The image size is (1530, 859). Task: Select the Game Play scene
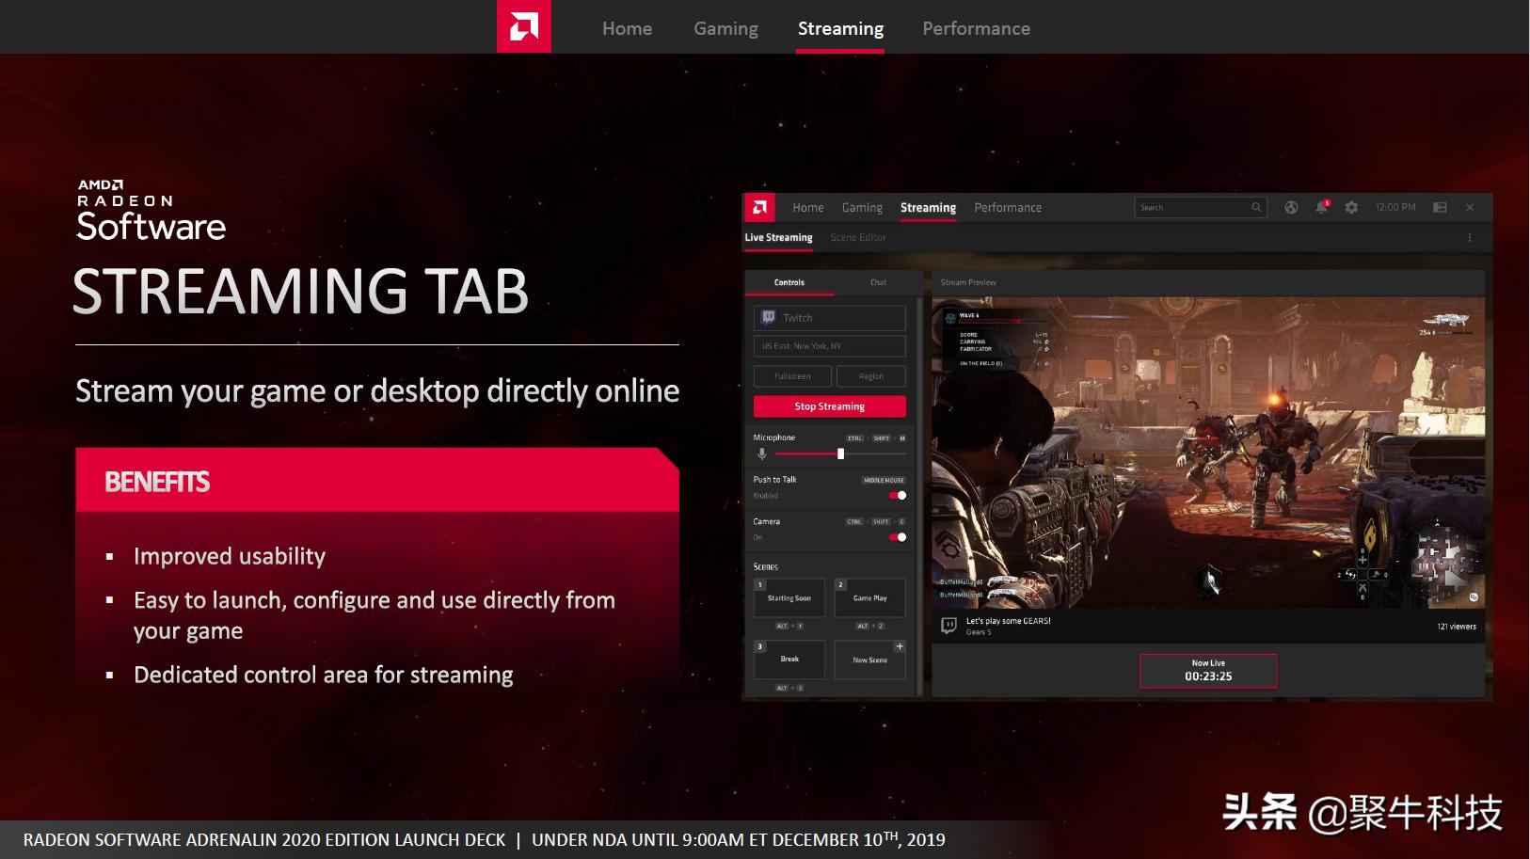pos(869,598)
